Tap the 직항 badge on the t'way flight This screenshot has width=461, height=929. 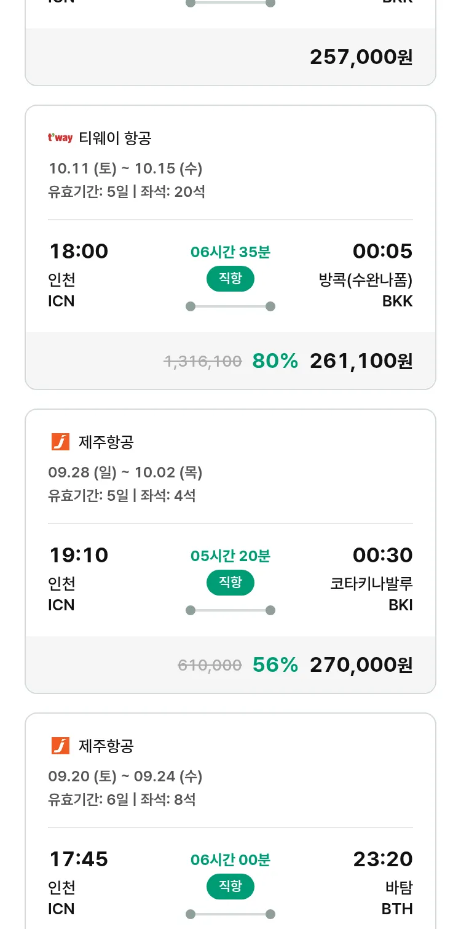[230, 279]
